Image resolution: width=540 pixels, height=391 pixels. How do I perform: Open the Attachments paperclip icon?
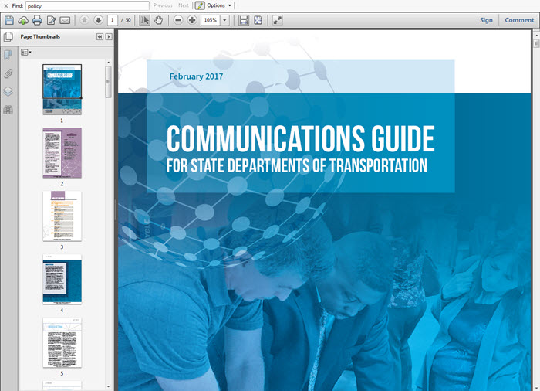(x=8, y=73)
